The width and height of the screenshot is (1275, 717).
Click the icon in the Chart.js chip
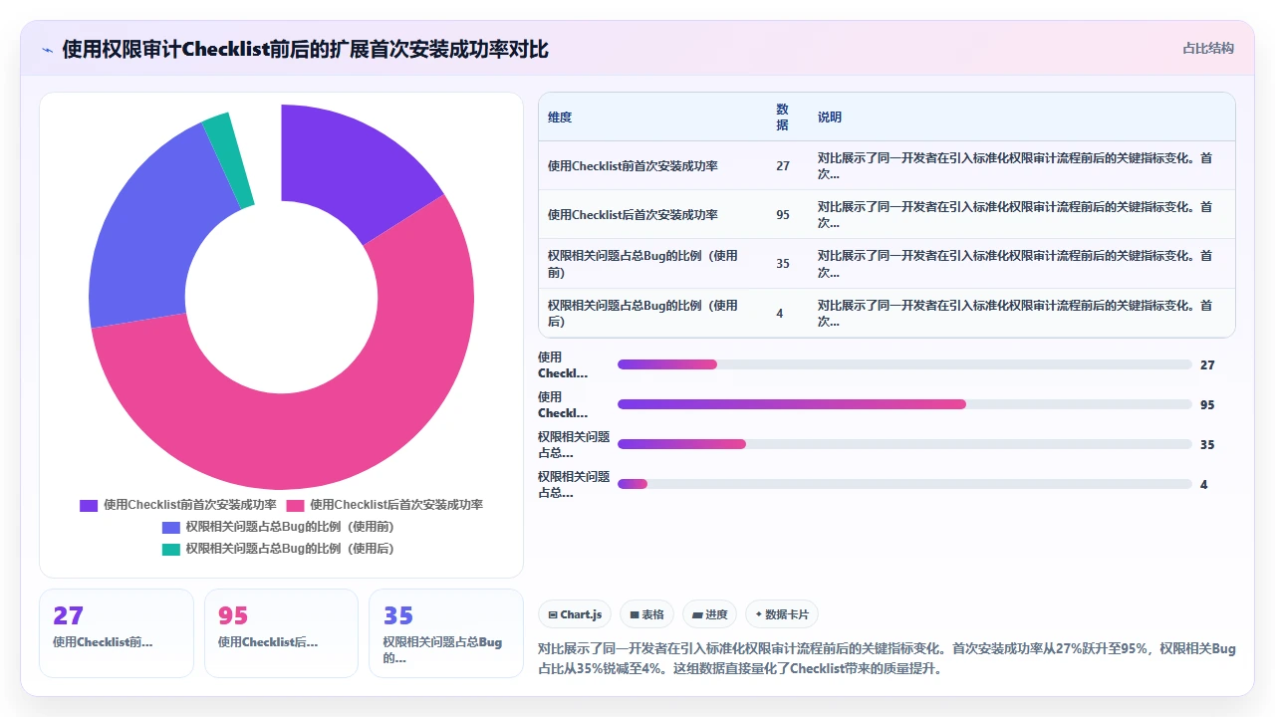click(553, 615)
